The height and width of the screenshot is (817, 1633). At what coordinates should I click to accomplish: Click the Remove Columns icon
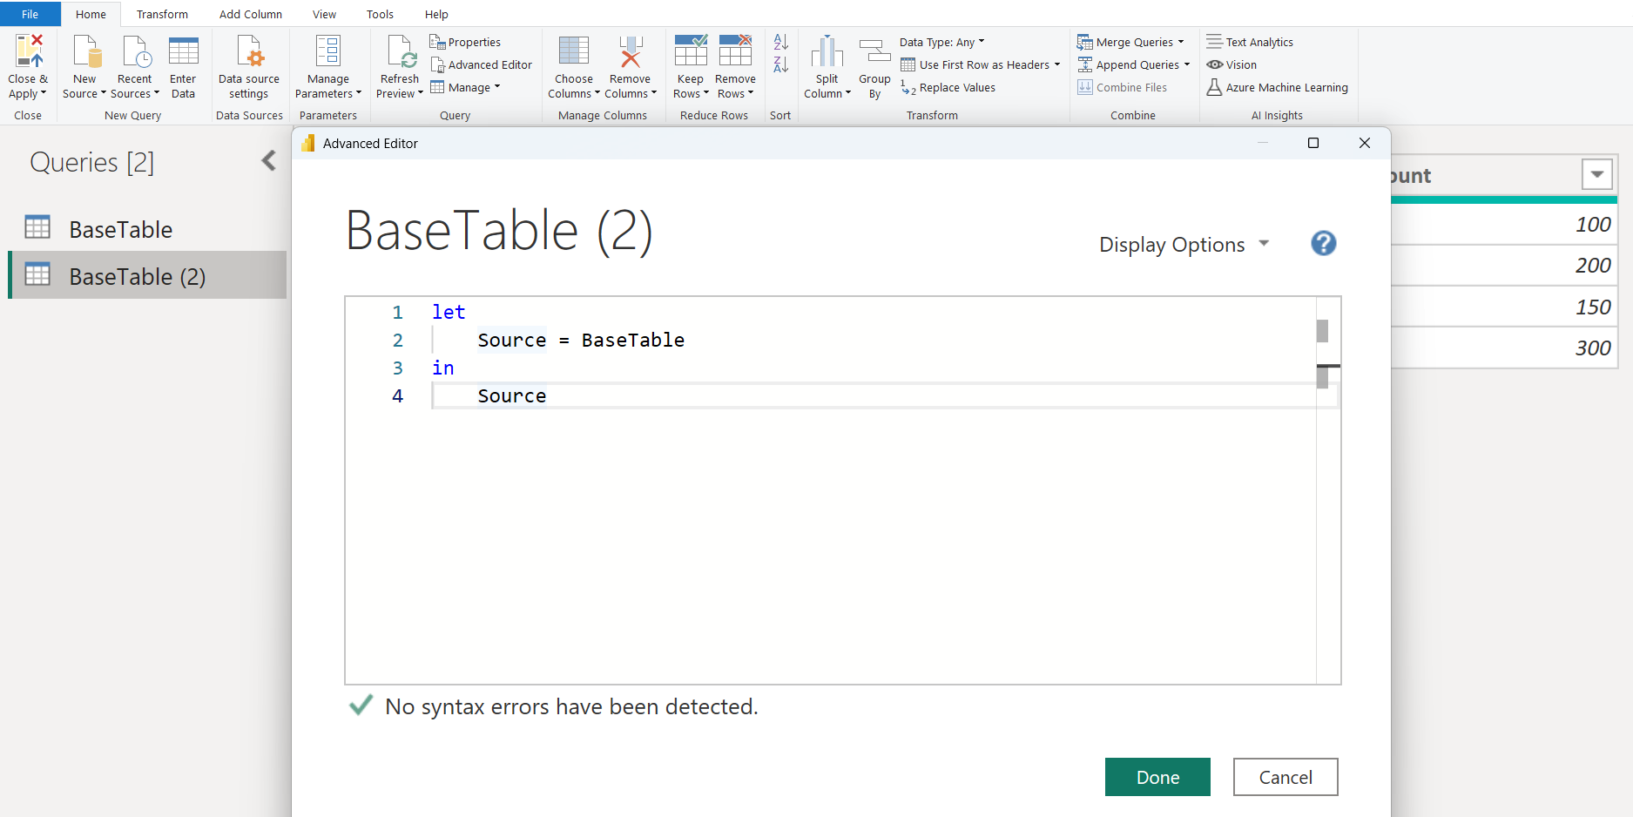[x=630, y=52]
